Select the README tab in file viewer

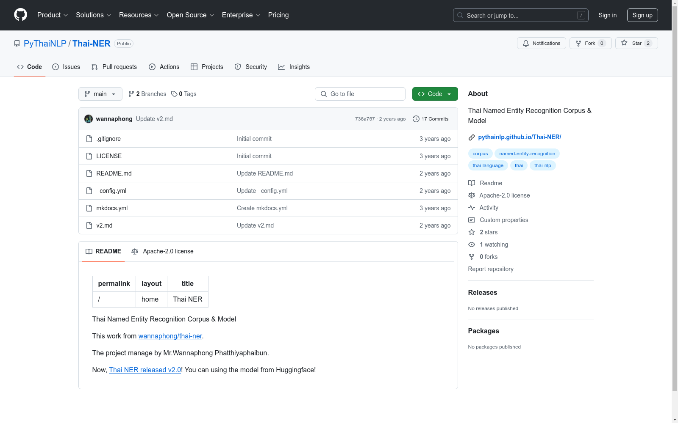(x=103, y=251)
